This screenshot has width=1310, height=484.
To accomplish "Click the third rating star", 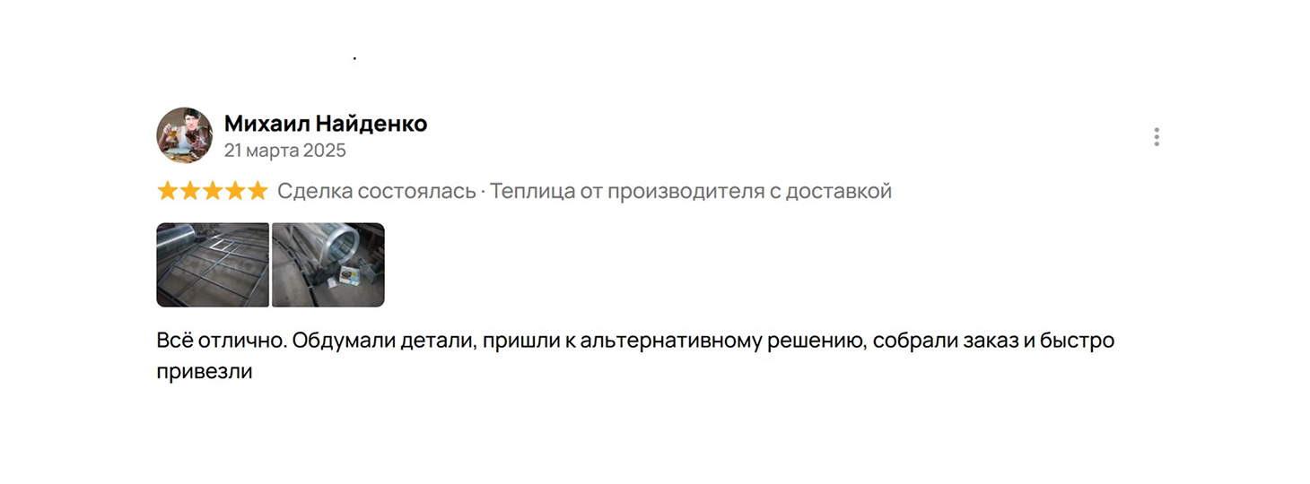I will tap(213, 191).
